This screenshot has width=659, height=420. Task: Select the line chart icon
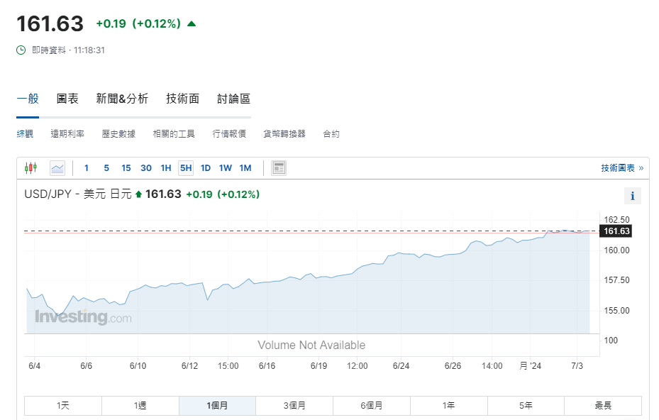[x=57, y=167]
